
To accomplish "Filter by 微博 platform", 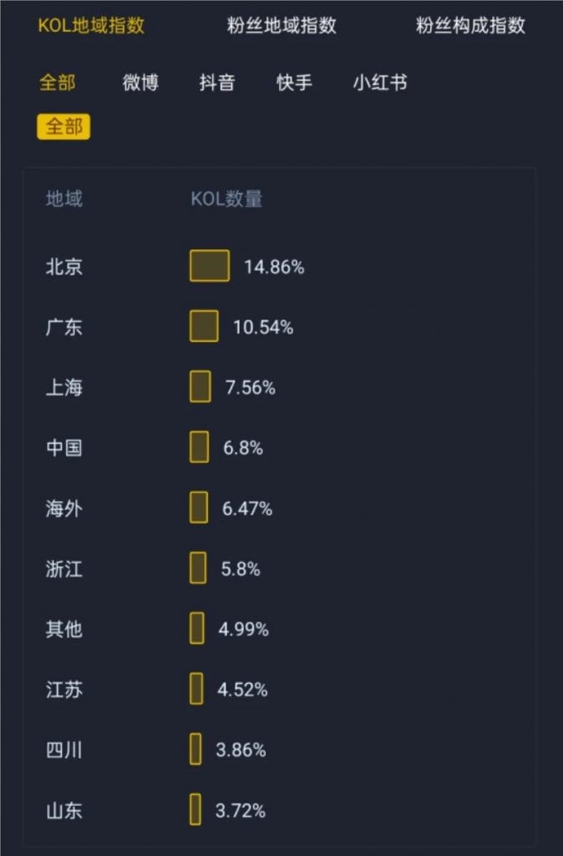I will (141, 83).
